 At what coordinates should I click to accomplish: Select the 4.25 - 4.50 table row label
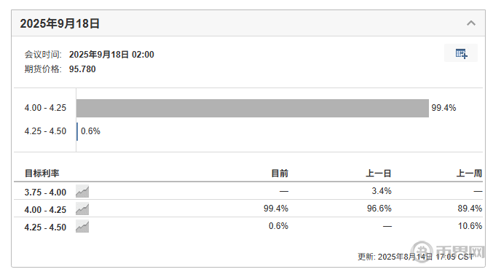point(45,228)
